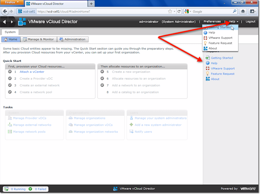Image resolution: width=260 pixels, height=194 pixels.
Task: Click the running tasks icon in status bar
Action: point(6,189)
